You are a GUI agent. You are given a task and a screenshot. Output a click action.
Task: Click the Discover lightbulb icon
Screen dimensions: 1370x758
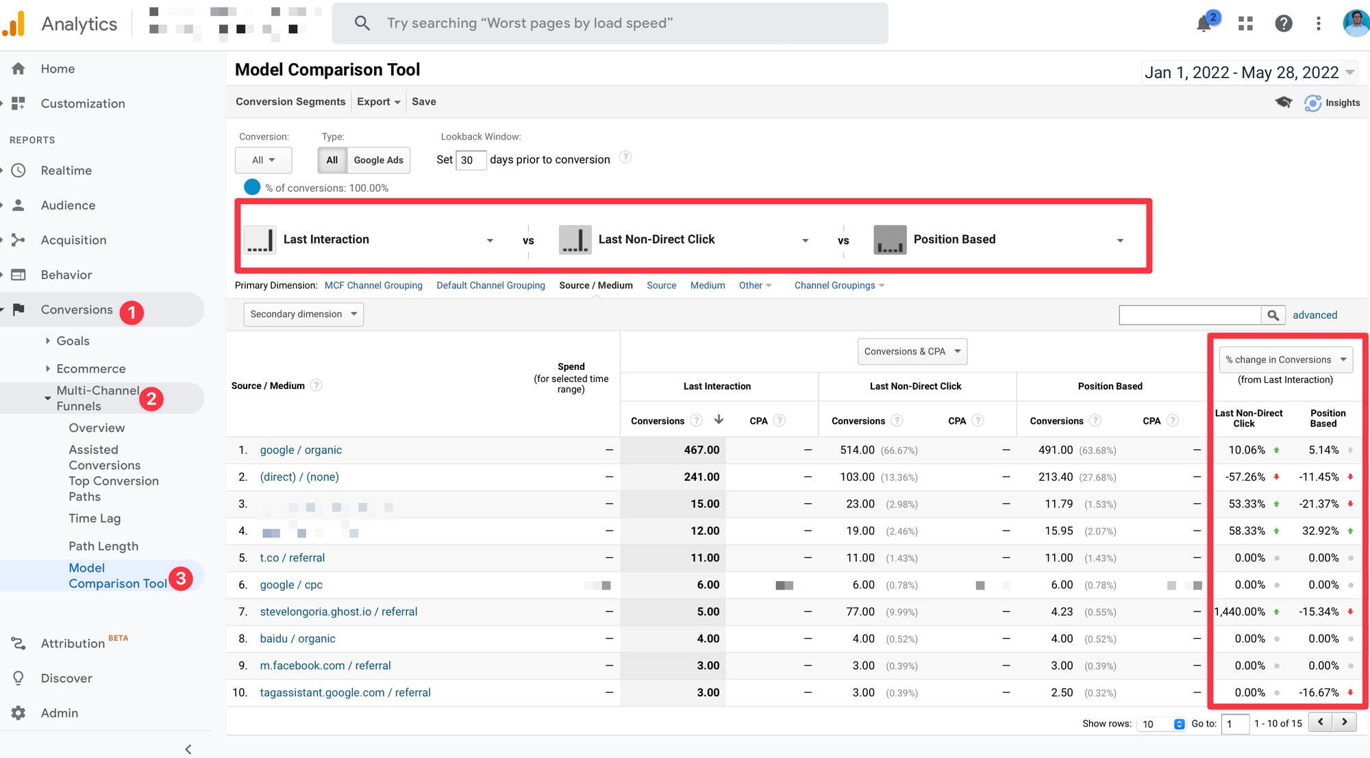(18, 678)
